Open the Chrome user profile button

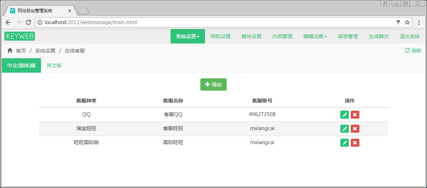(x=385, y=3)
